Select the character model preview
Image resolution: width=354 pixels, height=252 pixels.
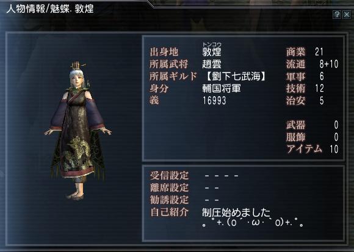78,131
